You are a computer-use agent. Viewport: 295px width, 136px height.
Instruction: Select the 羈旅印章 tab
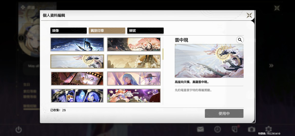(x=107, y=31)
